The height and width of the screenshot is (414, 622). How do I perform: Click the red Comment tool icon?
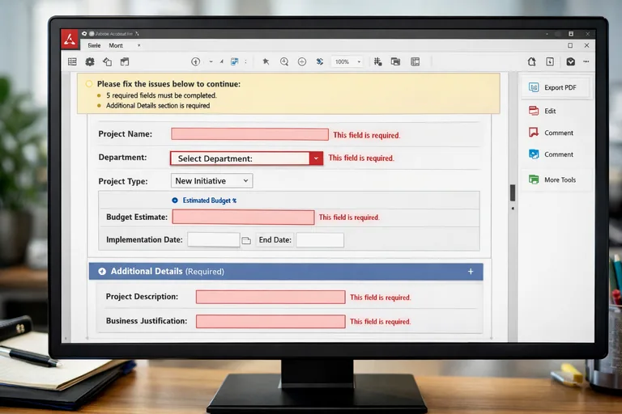(534, 133)
